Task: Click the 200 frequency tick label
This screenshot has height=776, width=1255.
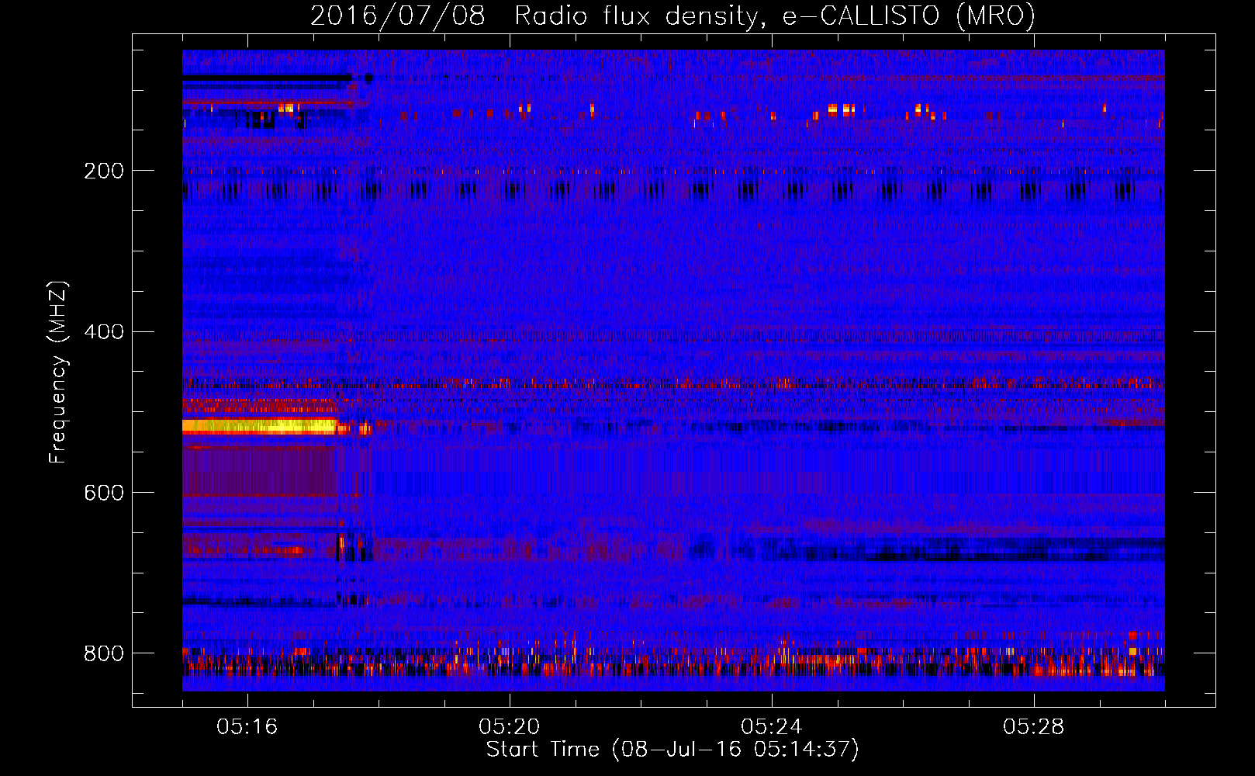Action: 104,171
